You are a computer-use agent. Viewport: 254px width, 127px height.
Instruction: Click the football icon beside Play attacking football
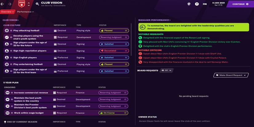[x=7, y=31]
